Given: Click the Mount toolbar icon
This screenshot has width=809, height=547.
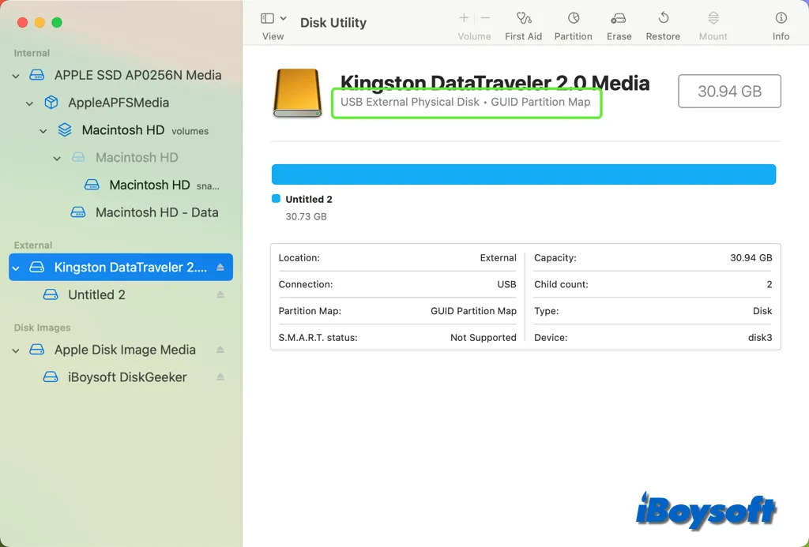Looking at the screenshot, I should tap(713, 18).
